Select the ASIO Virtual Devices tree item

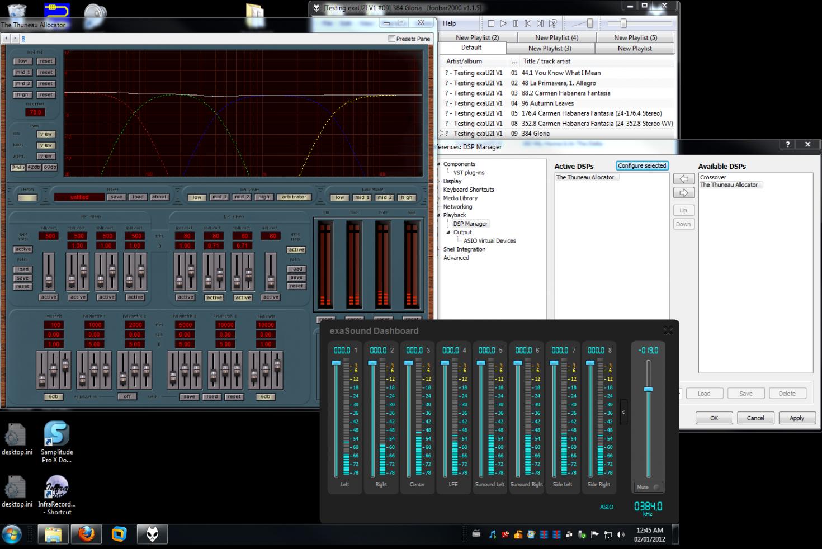[489, 240]
